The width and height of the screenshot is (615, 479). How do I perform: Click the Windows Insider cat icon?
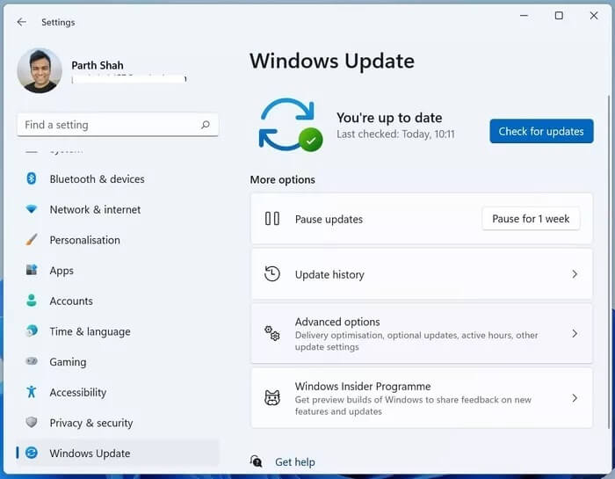[272, 398]
